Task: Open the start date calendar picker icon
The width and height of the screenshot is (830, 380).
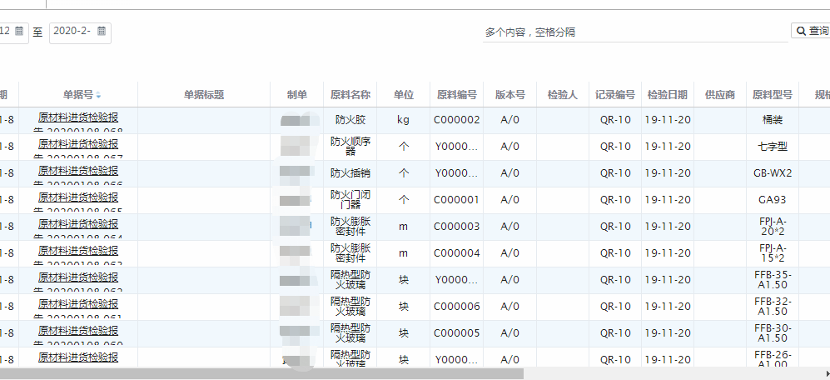Action: (x=19, y=32)
